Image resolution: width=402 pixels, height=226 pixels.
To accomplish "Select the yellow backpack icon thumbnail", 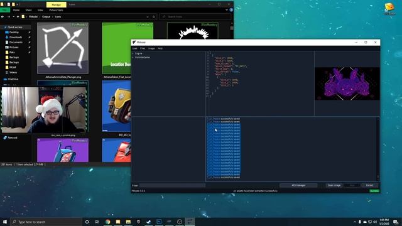I will tap(117, 106).
